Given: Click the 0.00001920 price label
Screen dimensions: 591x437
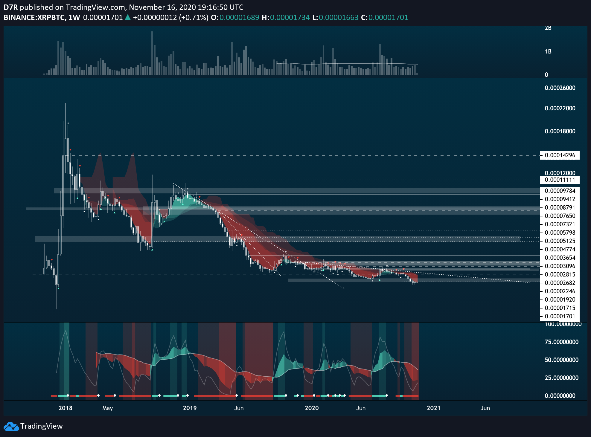Looking at the screenshot, I should click(560, 300).
